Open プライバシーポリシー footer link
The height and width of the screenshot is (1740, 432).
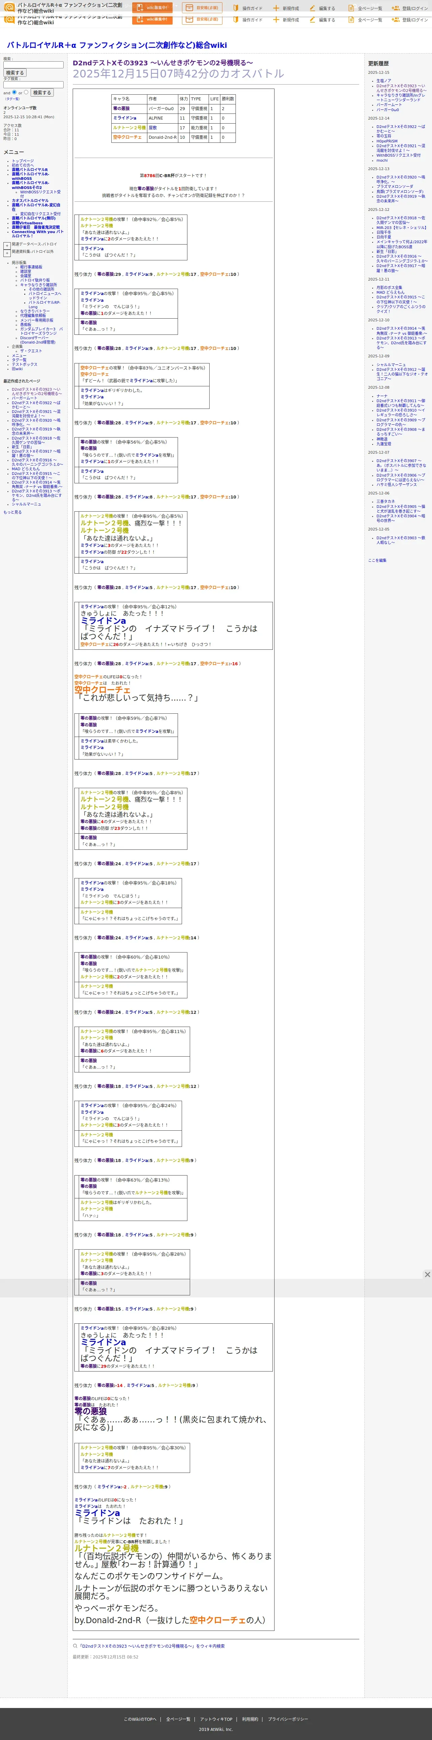point(288,1719)
